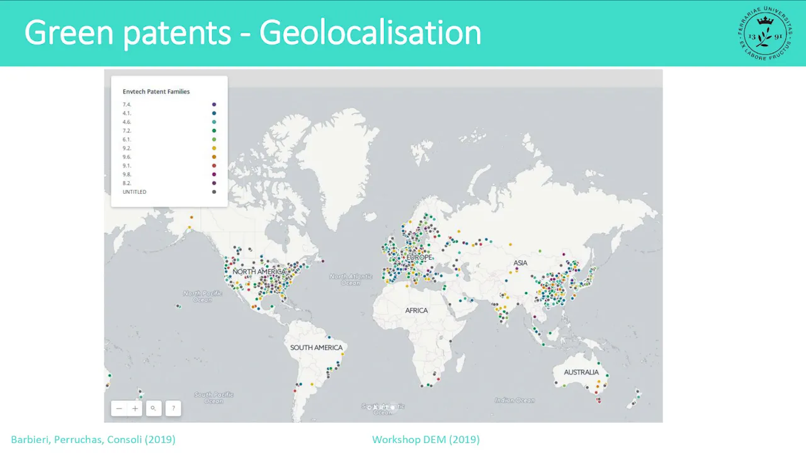The width and height of the screenshot is (806, 453).
Task: Click the 'South Pacific Ocean' map label
Action: tap(214, 398)
